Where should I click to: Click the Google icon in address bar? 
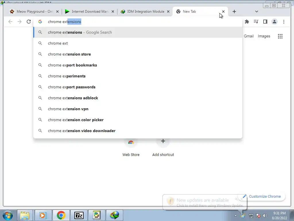tap(40, 22)
